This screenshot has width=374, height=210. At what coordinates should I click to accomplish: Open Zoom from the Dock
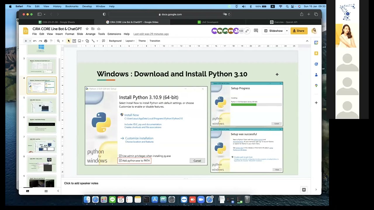201,199
